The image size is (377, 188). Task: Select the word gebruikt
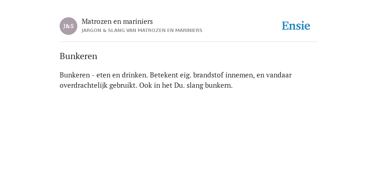pos(123,86)
